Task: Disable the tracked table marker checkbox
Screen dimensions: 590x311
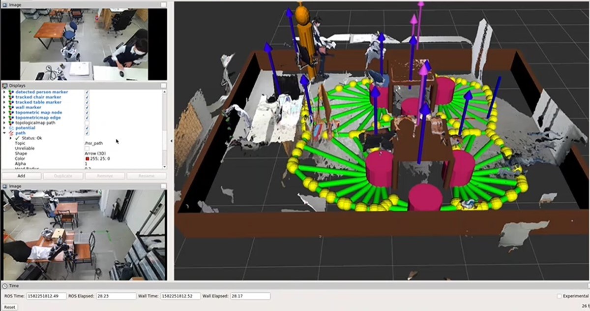Action: click(x=87, y=102)
